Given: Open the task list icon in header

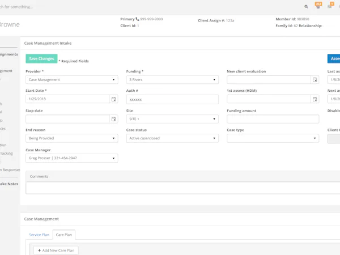Looking at the screenshot, I should (x=330, y=6).
